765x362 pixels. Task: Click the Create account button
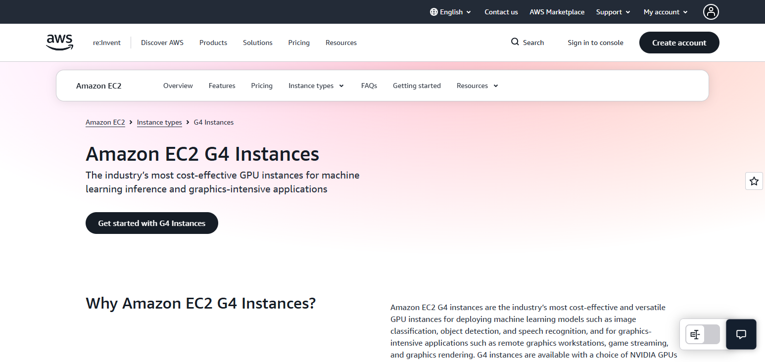pos(679,43)
